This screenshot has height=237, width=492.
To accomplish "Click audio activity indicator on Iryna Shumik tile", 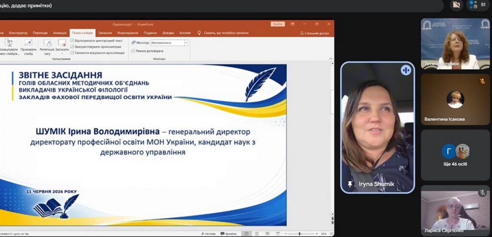I will (406, 70).
